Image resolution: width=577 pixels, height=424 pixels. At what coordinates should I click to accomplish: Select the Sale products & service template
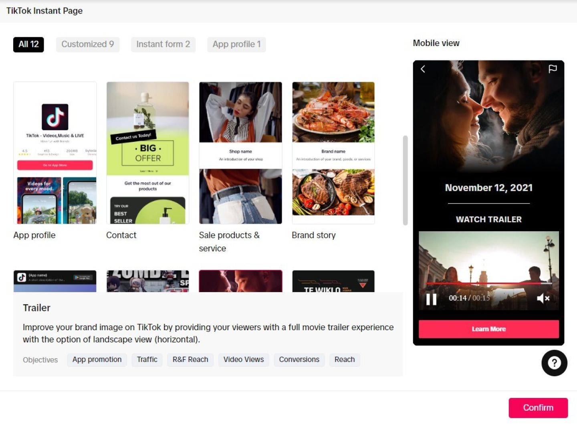tap(240, 153)
